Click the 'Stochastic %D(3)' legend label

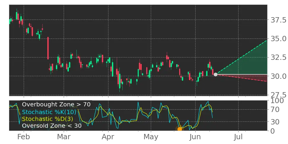(47, 119)
